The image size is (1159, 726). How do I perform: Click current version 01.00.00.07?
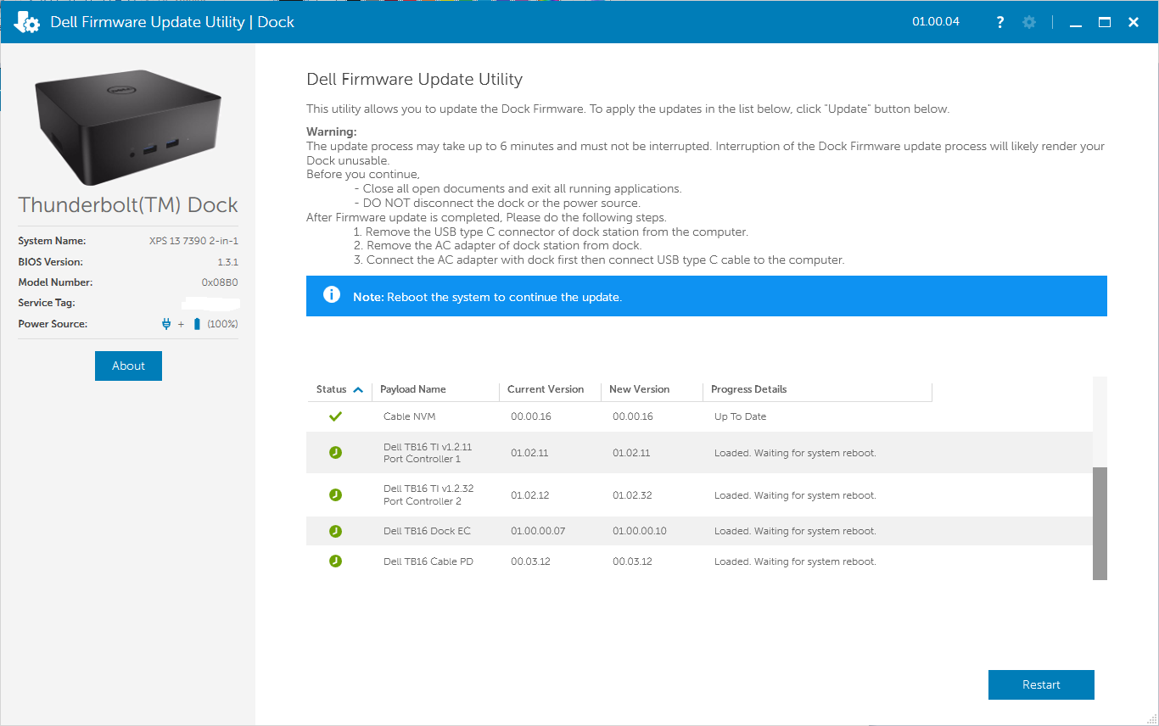tap(538, 531)
